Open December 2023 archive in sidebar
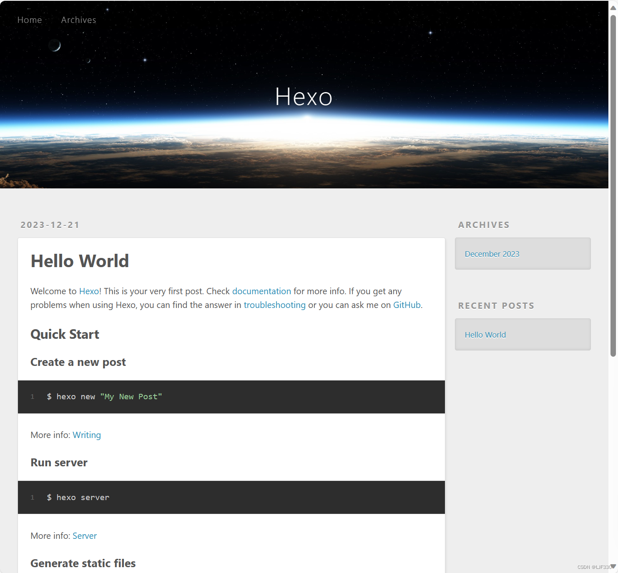This screenshot has height=573, width=618. tap(492, 254)
